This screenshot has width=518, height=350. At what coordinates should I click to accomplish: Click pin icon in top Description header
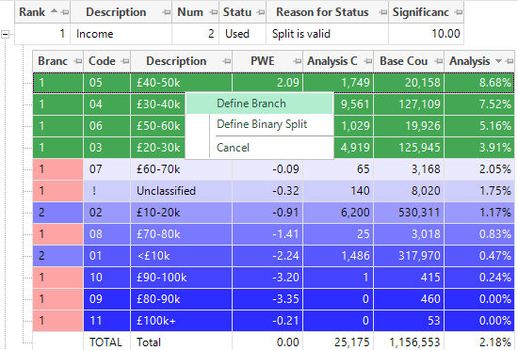(166, 12)
